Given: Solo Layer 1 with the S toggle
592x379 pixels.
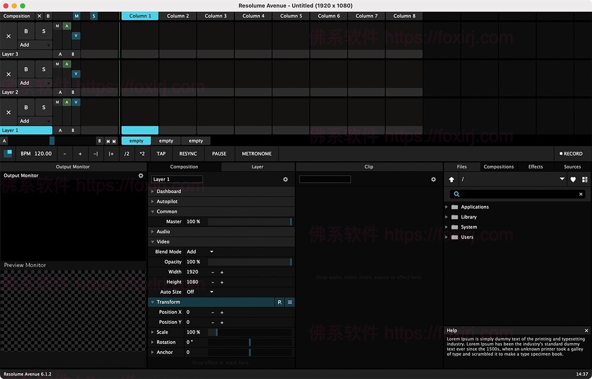Looking at the screenshot, I should click(43, 107).
